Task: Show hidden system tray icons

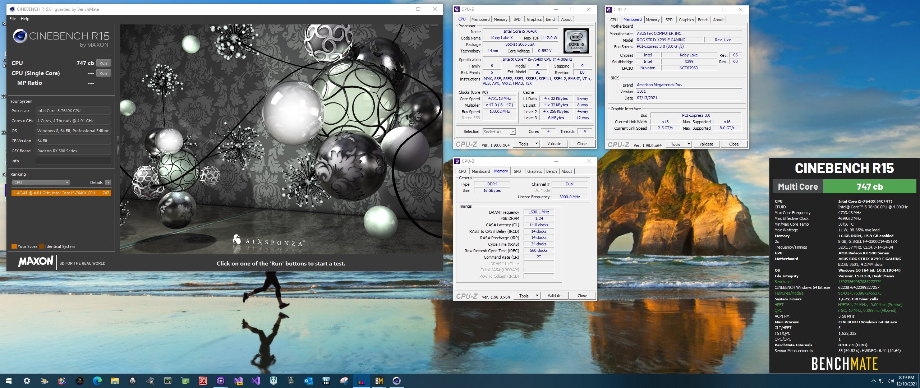Action: 873,381
